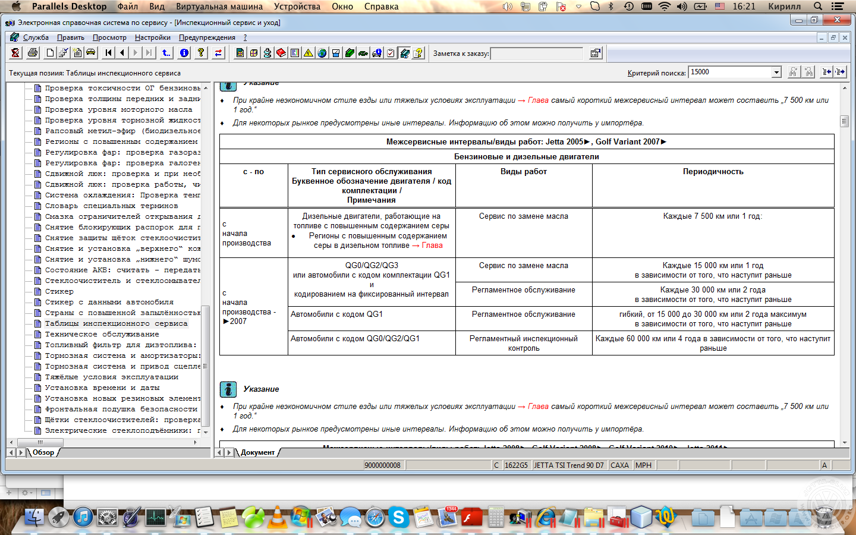856x535 pixels.
Task: Click status bar engine code CAXA
Action: [619, 465]
